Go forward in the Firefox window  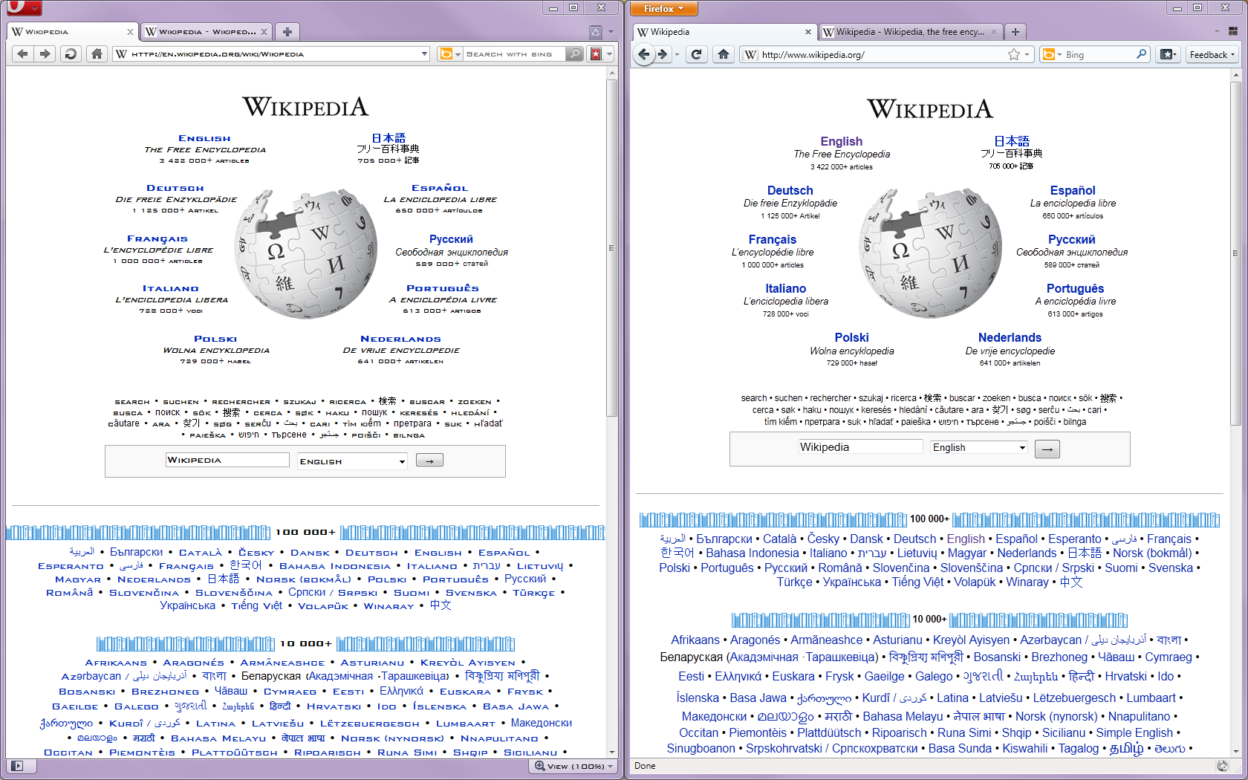point(662,54)
